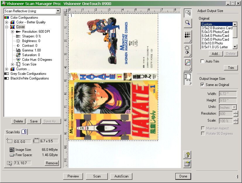Click the Gamma histogram icon in tree
This screenshot has height=183, width=242.
[18, 50]
